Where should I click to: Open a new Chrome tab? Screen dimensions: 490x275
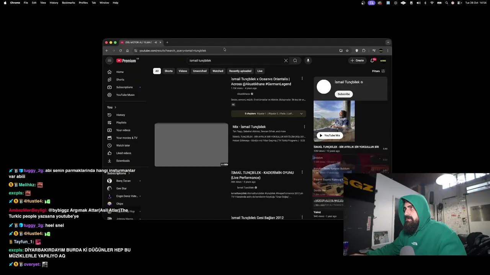click(x=167, y=42)
